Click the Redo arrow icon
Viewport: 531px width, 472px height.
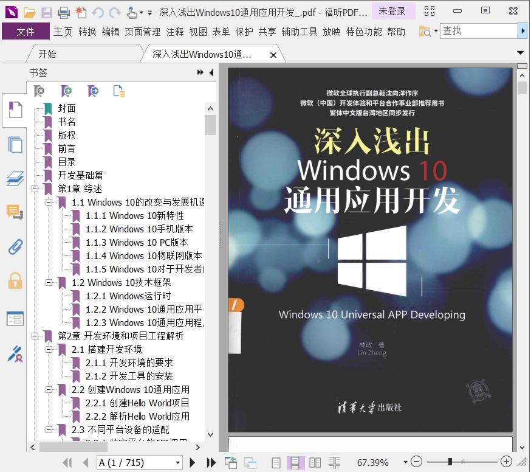coord(115,13)
